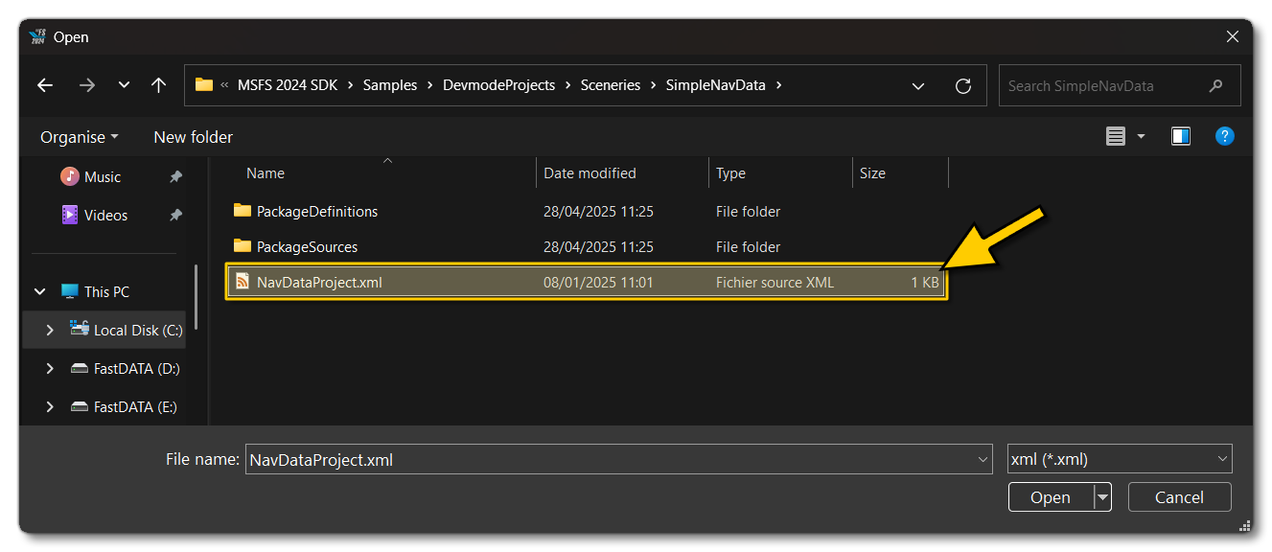The image size is (1272, 552).
Task: Click the Open button
Action: (x=1050, y=496)
